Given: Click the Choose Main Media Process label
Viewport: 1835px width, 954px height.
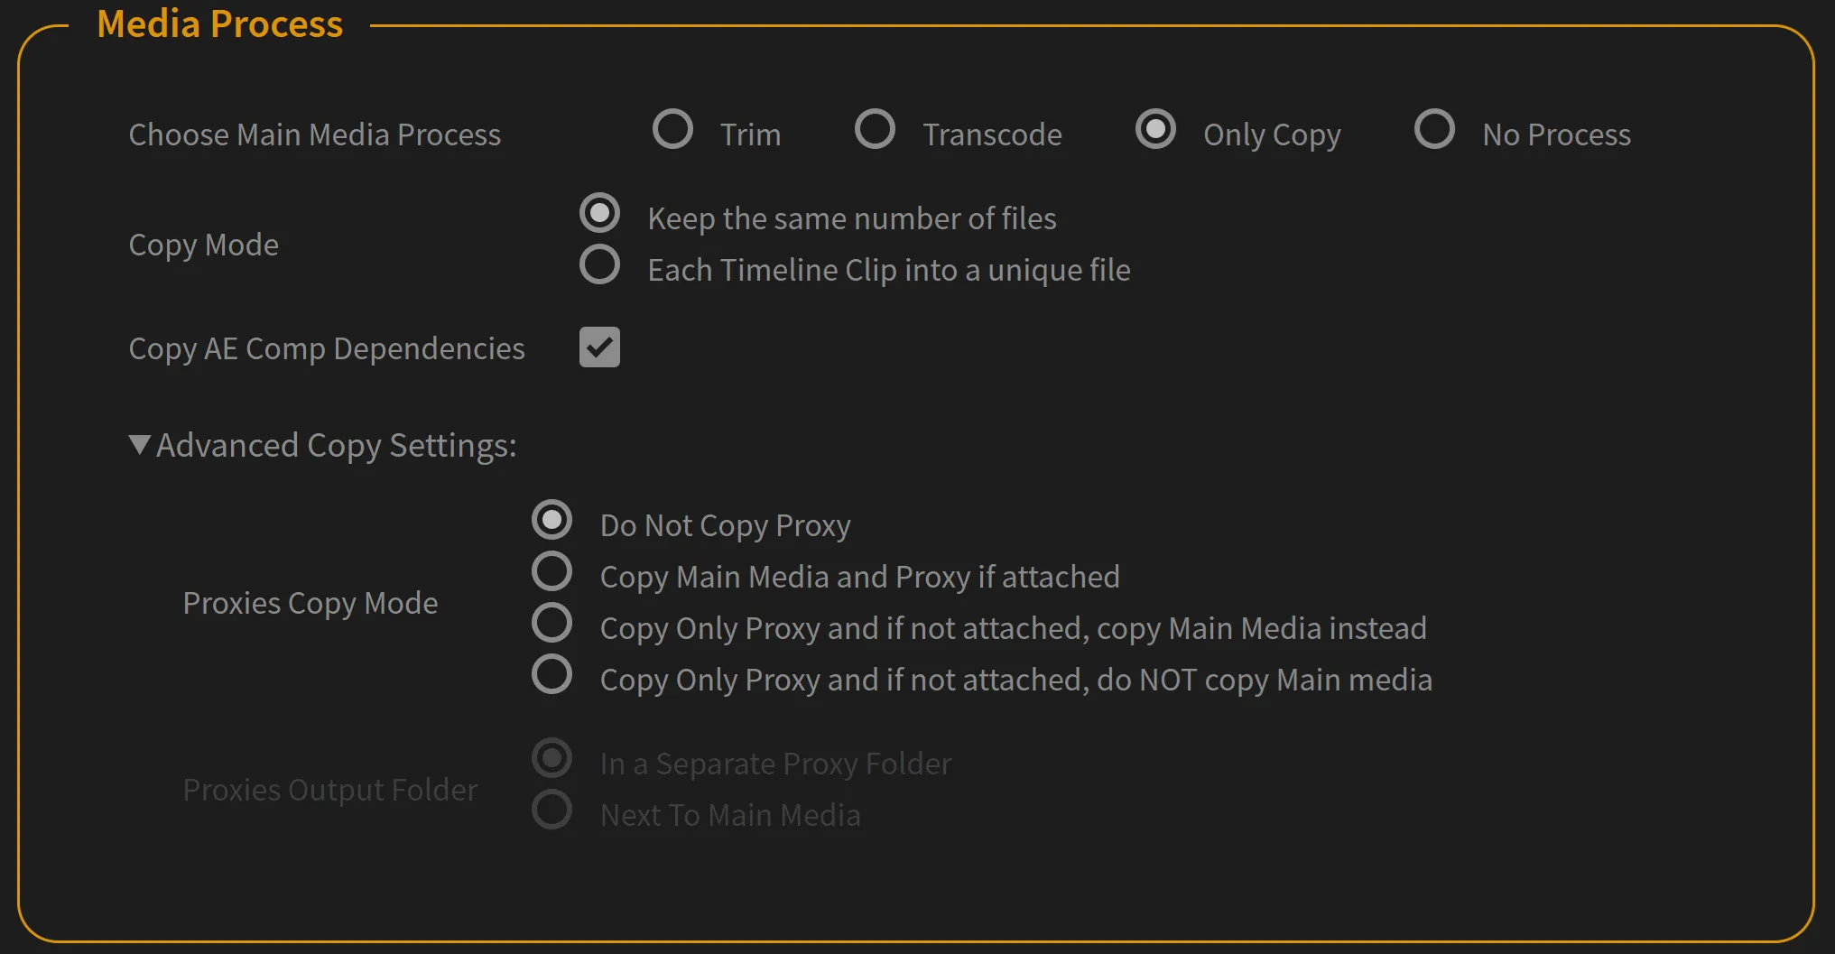Looking at the screenshot, I should pos(315,134).
